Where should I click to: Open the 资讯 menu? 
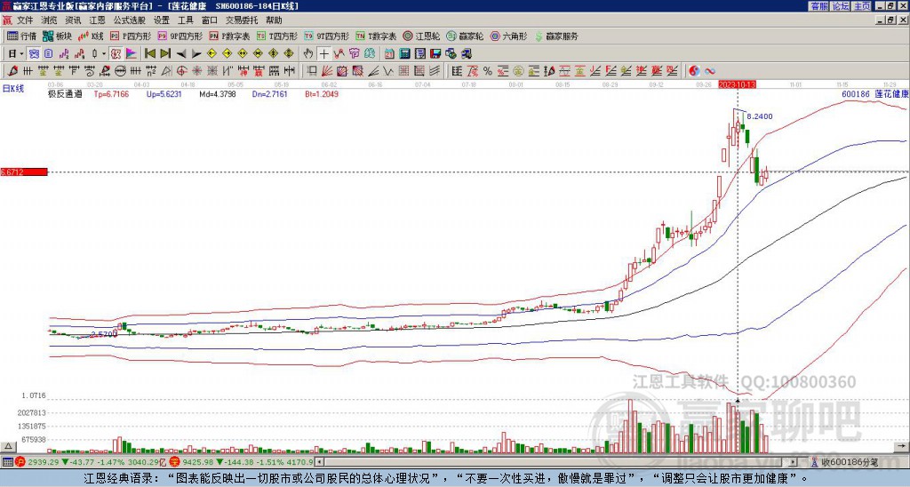point(73,20)
